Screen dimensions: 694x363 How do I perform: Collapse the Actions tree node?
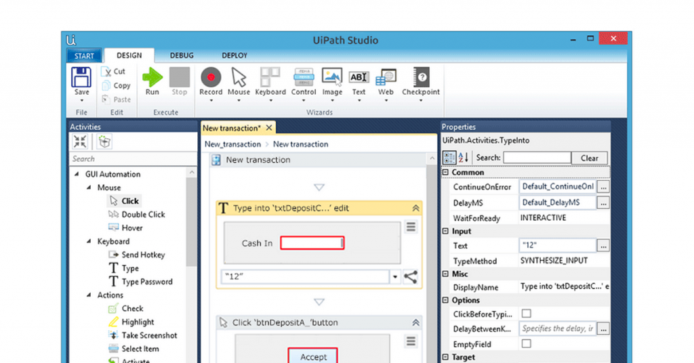tap(89, 295)
